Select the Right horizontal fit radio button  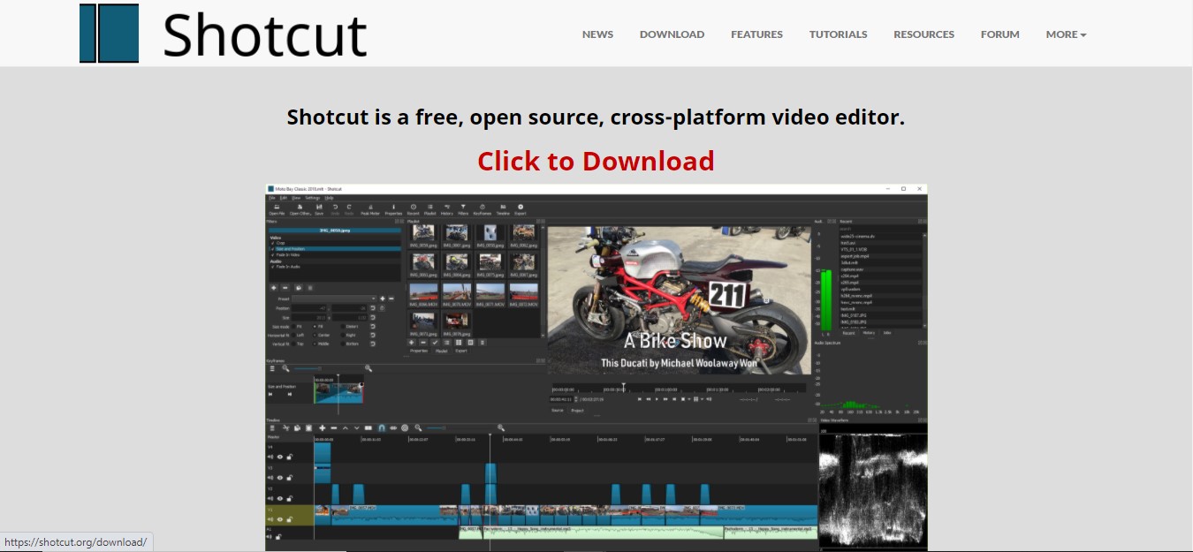pyautogui.click(x=343, y=336)
